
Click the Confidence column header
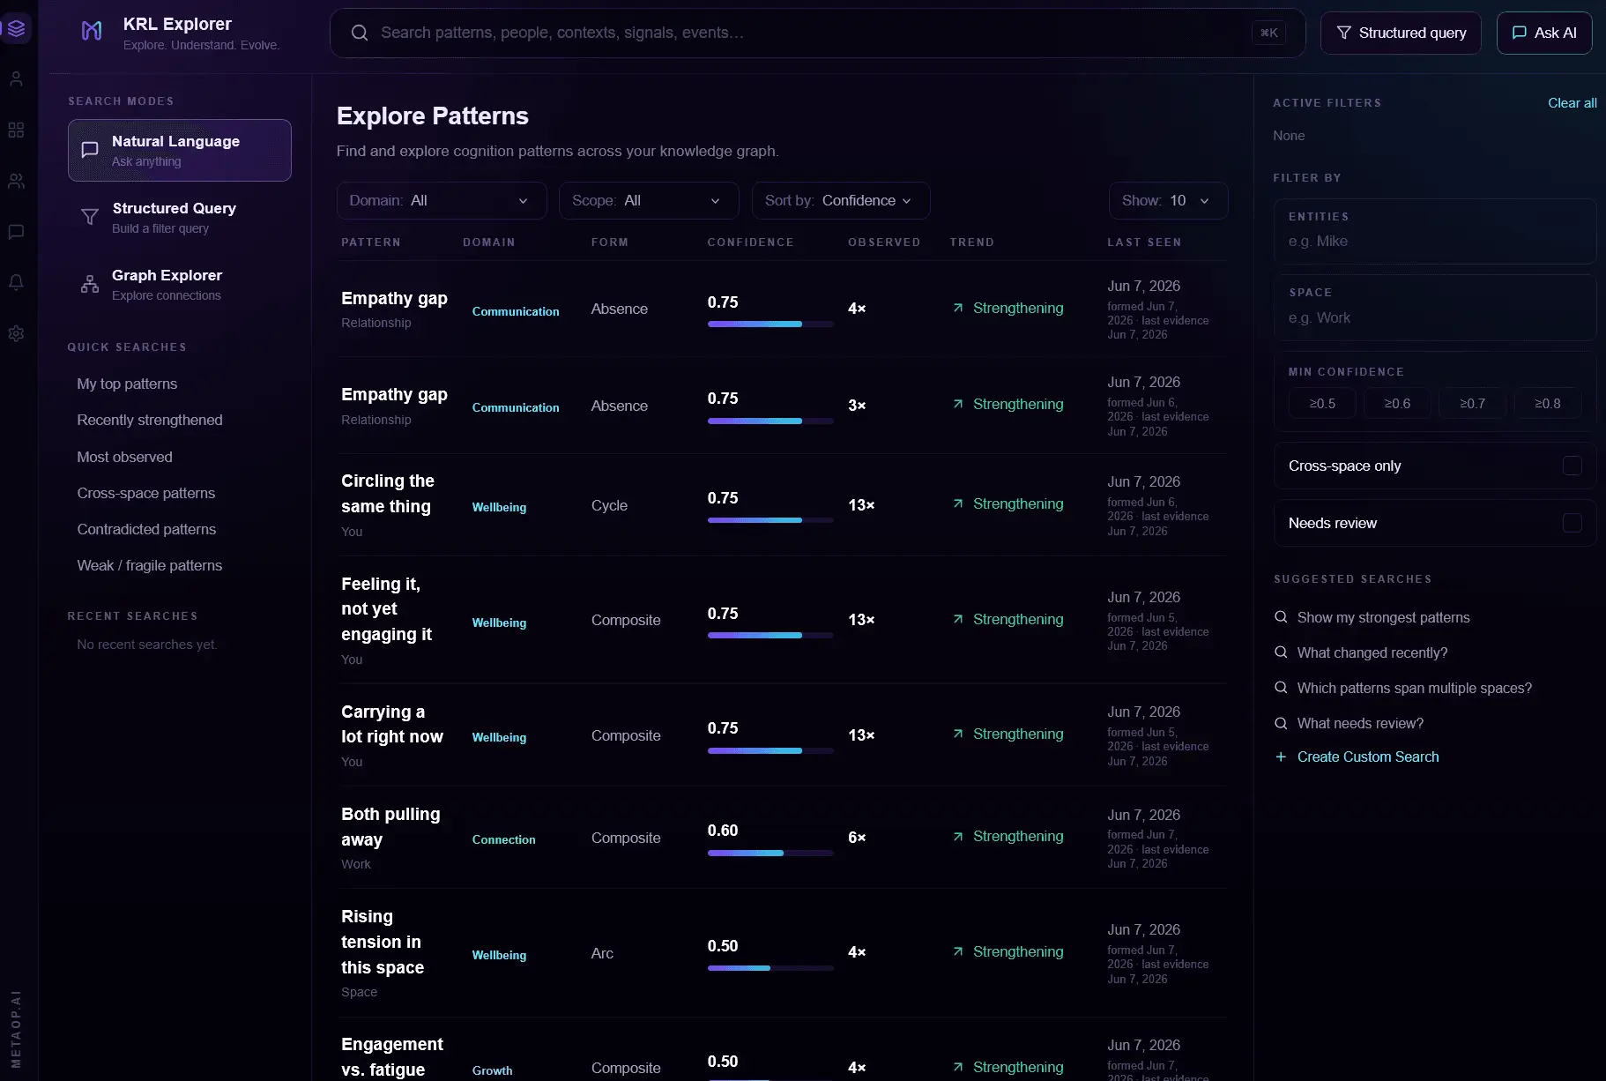point(750,242)
